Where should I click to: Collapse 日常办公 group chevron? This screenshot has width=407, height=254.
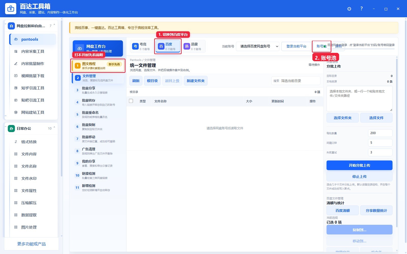pos(54,128)
